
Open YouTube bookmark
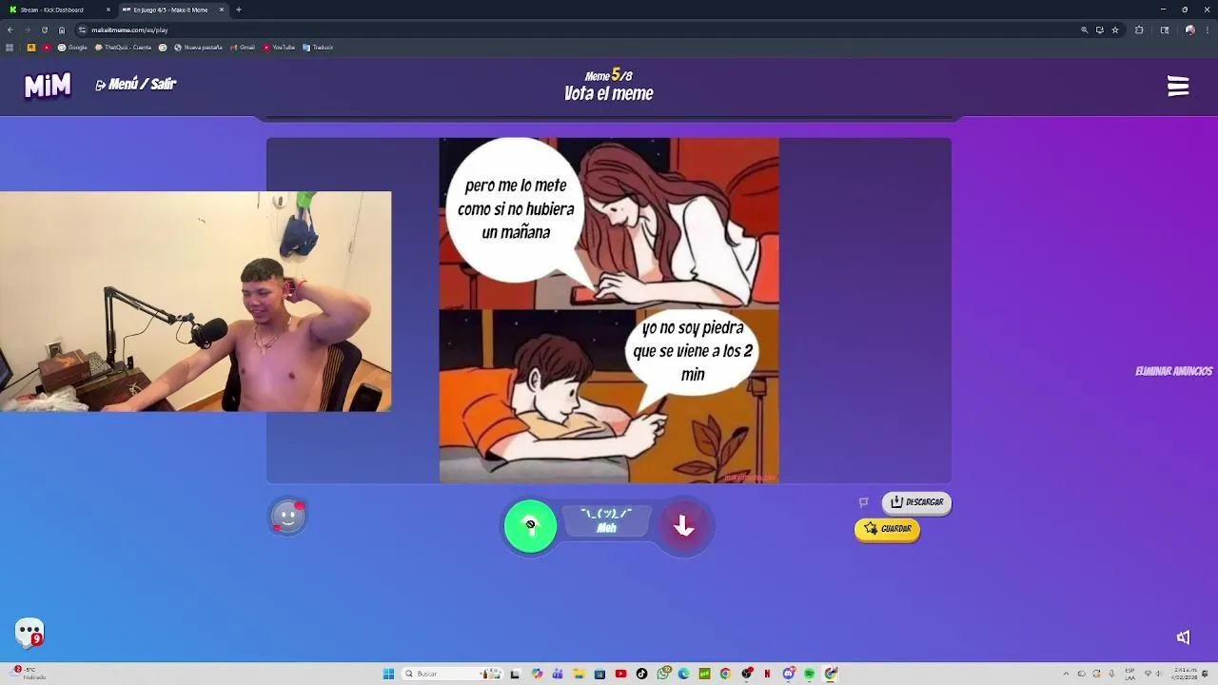point(279,48)
